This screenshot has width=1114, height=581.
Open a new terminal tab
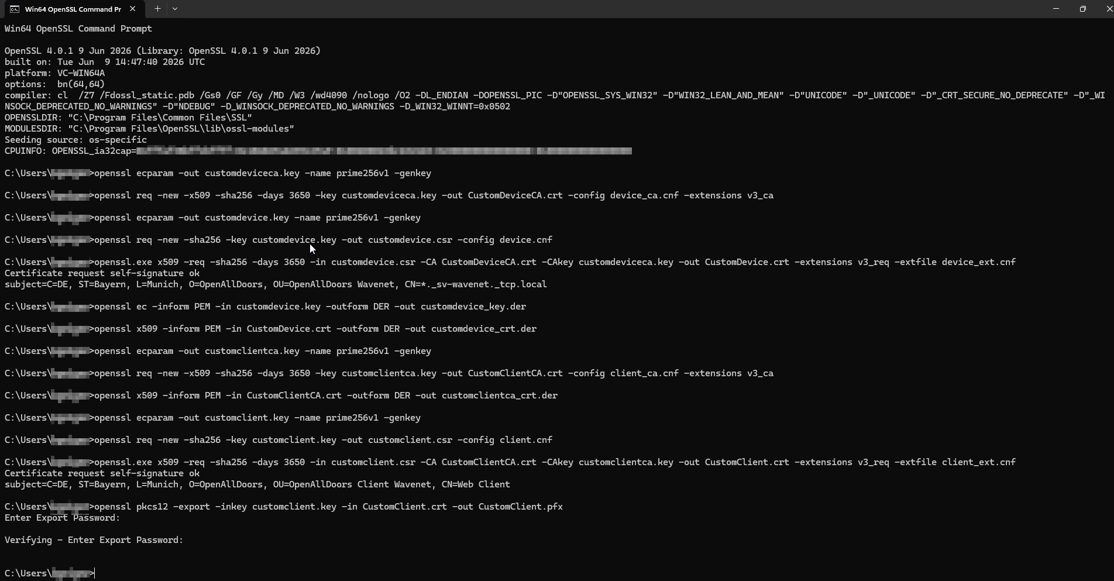pos(157,9)
